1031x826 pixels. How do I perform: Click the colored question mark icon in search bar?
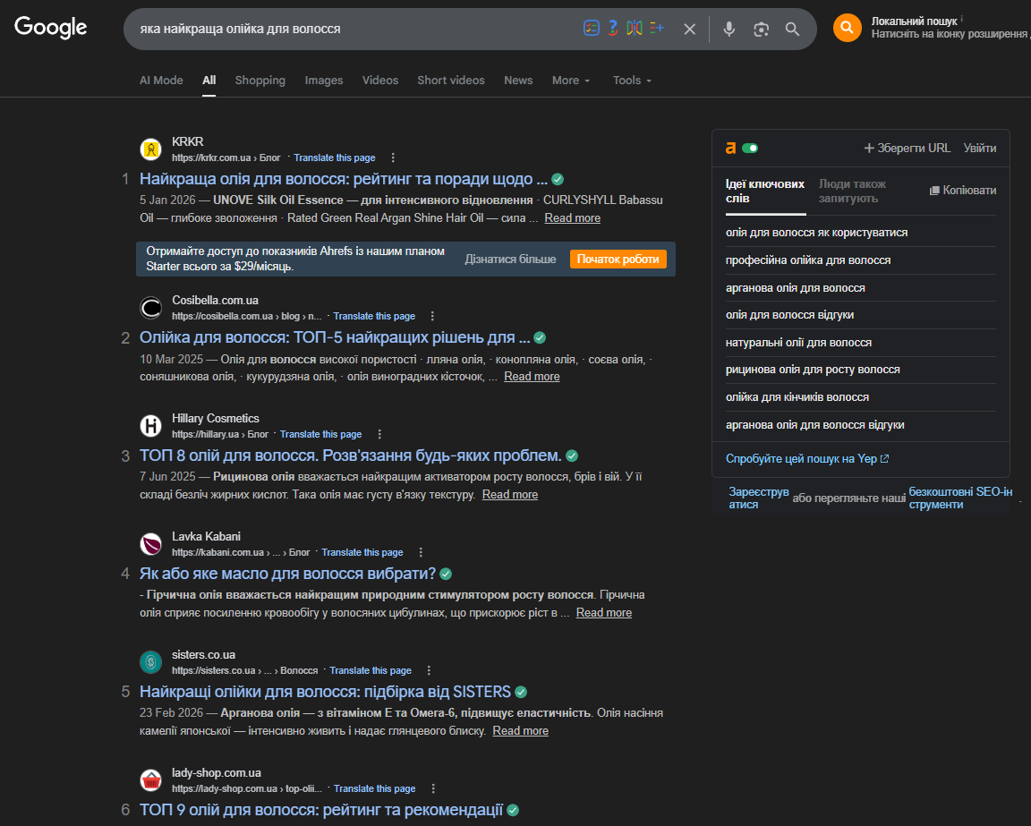pos(613,29)
